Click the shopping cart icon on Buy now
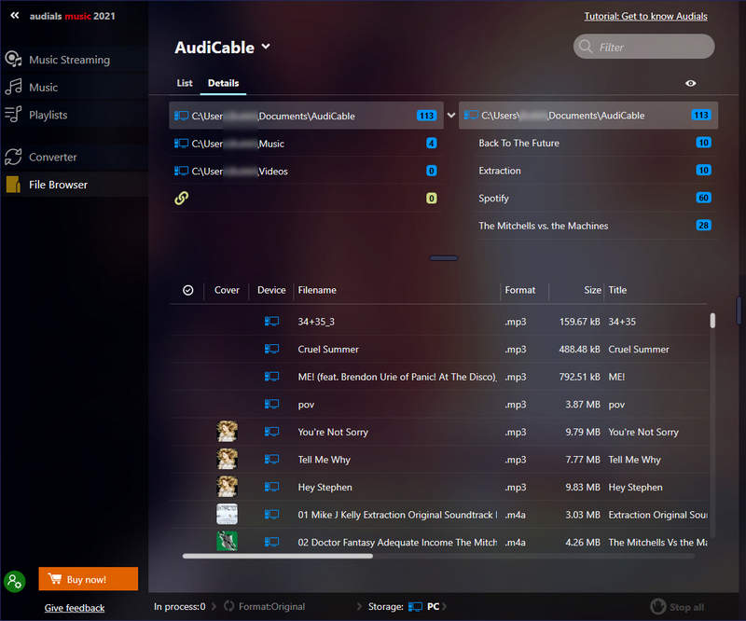Image resolution: width=746 pixels, height=621 pixels. pos(55,579)
